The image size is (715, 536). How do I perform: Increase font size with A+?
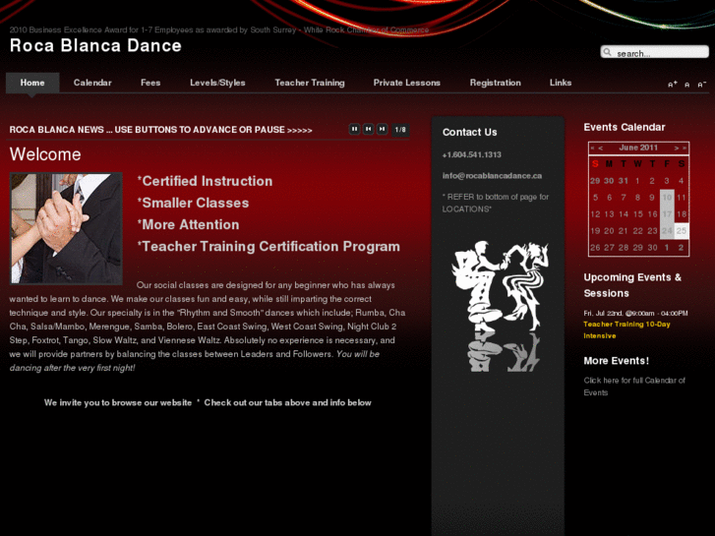pos(673,85)
